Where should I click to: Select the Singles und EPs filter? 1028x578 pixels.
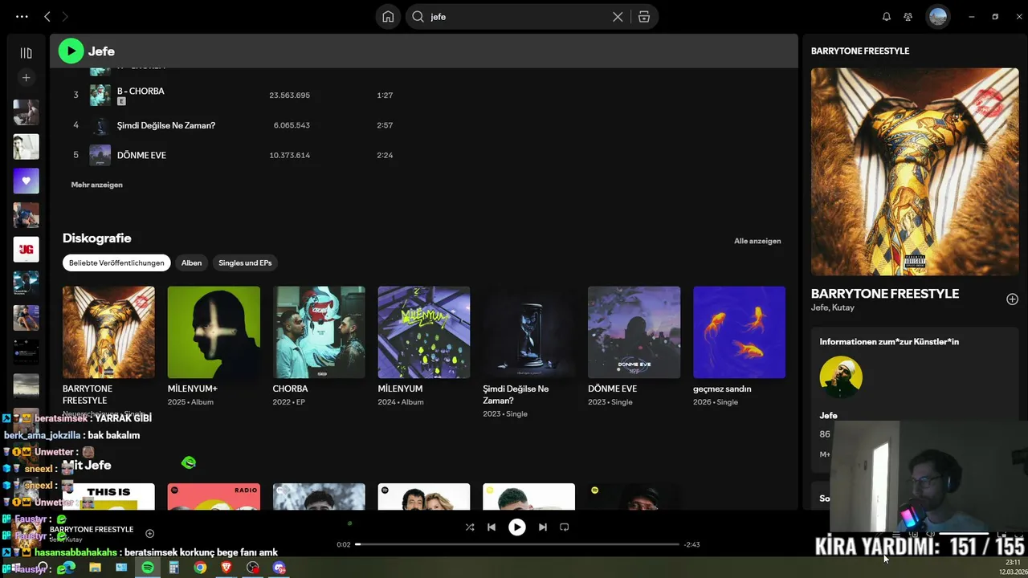[245, 263]
